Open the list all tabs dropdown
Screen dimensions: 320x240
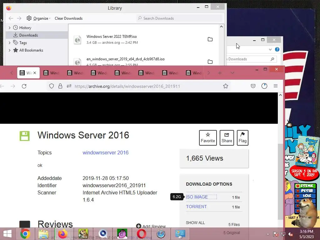[232, 73]
